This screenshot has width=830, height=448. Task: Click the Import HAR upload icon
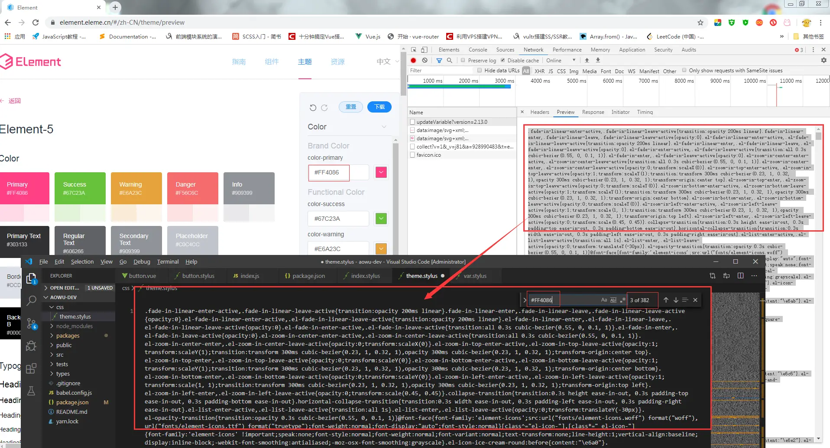click(587, 60)
